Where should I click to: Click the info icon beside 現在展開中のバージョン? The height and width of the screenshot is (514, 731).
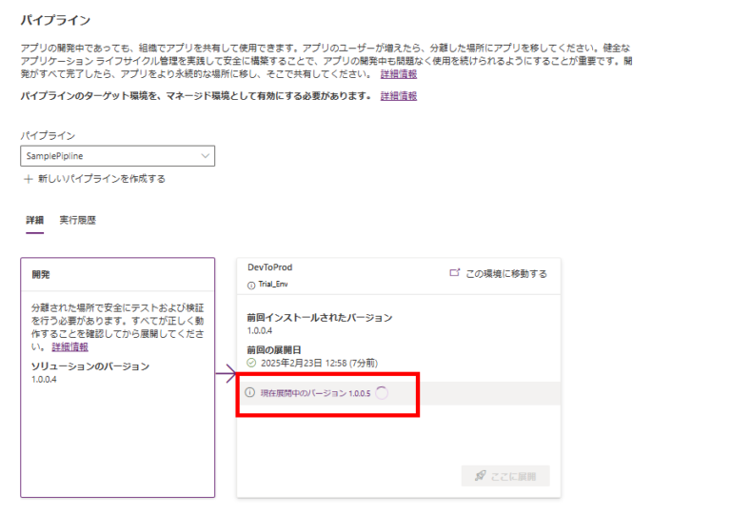(x=250, y=393)
